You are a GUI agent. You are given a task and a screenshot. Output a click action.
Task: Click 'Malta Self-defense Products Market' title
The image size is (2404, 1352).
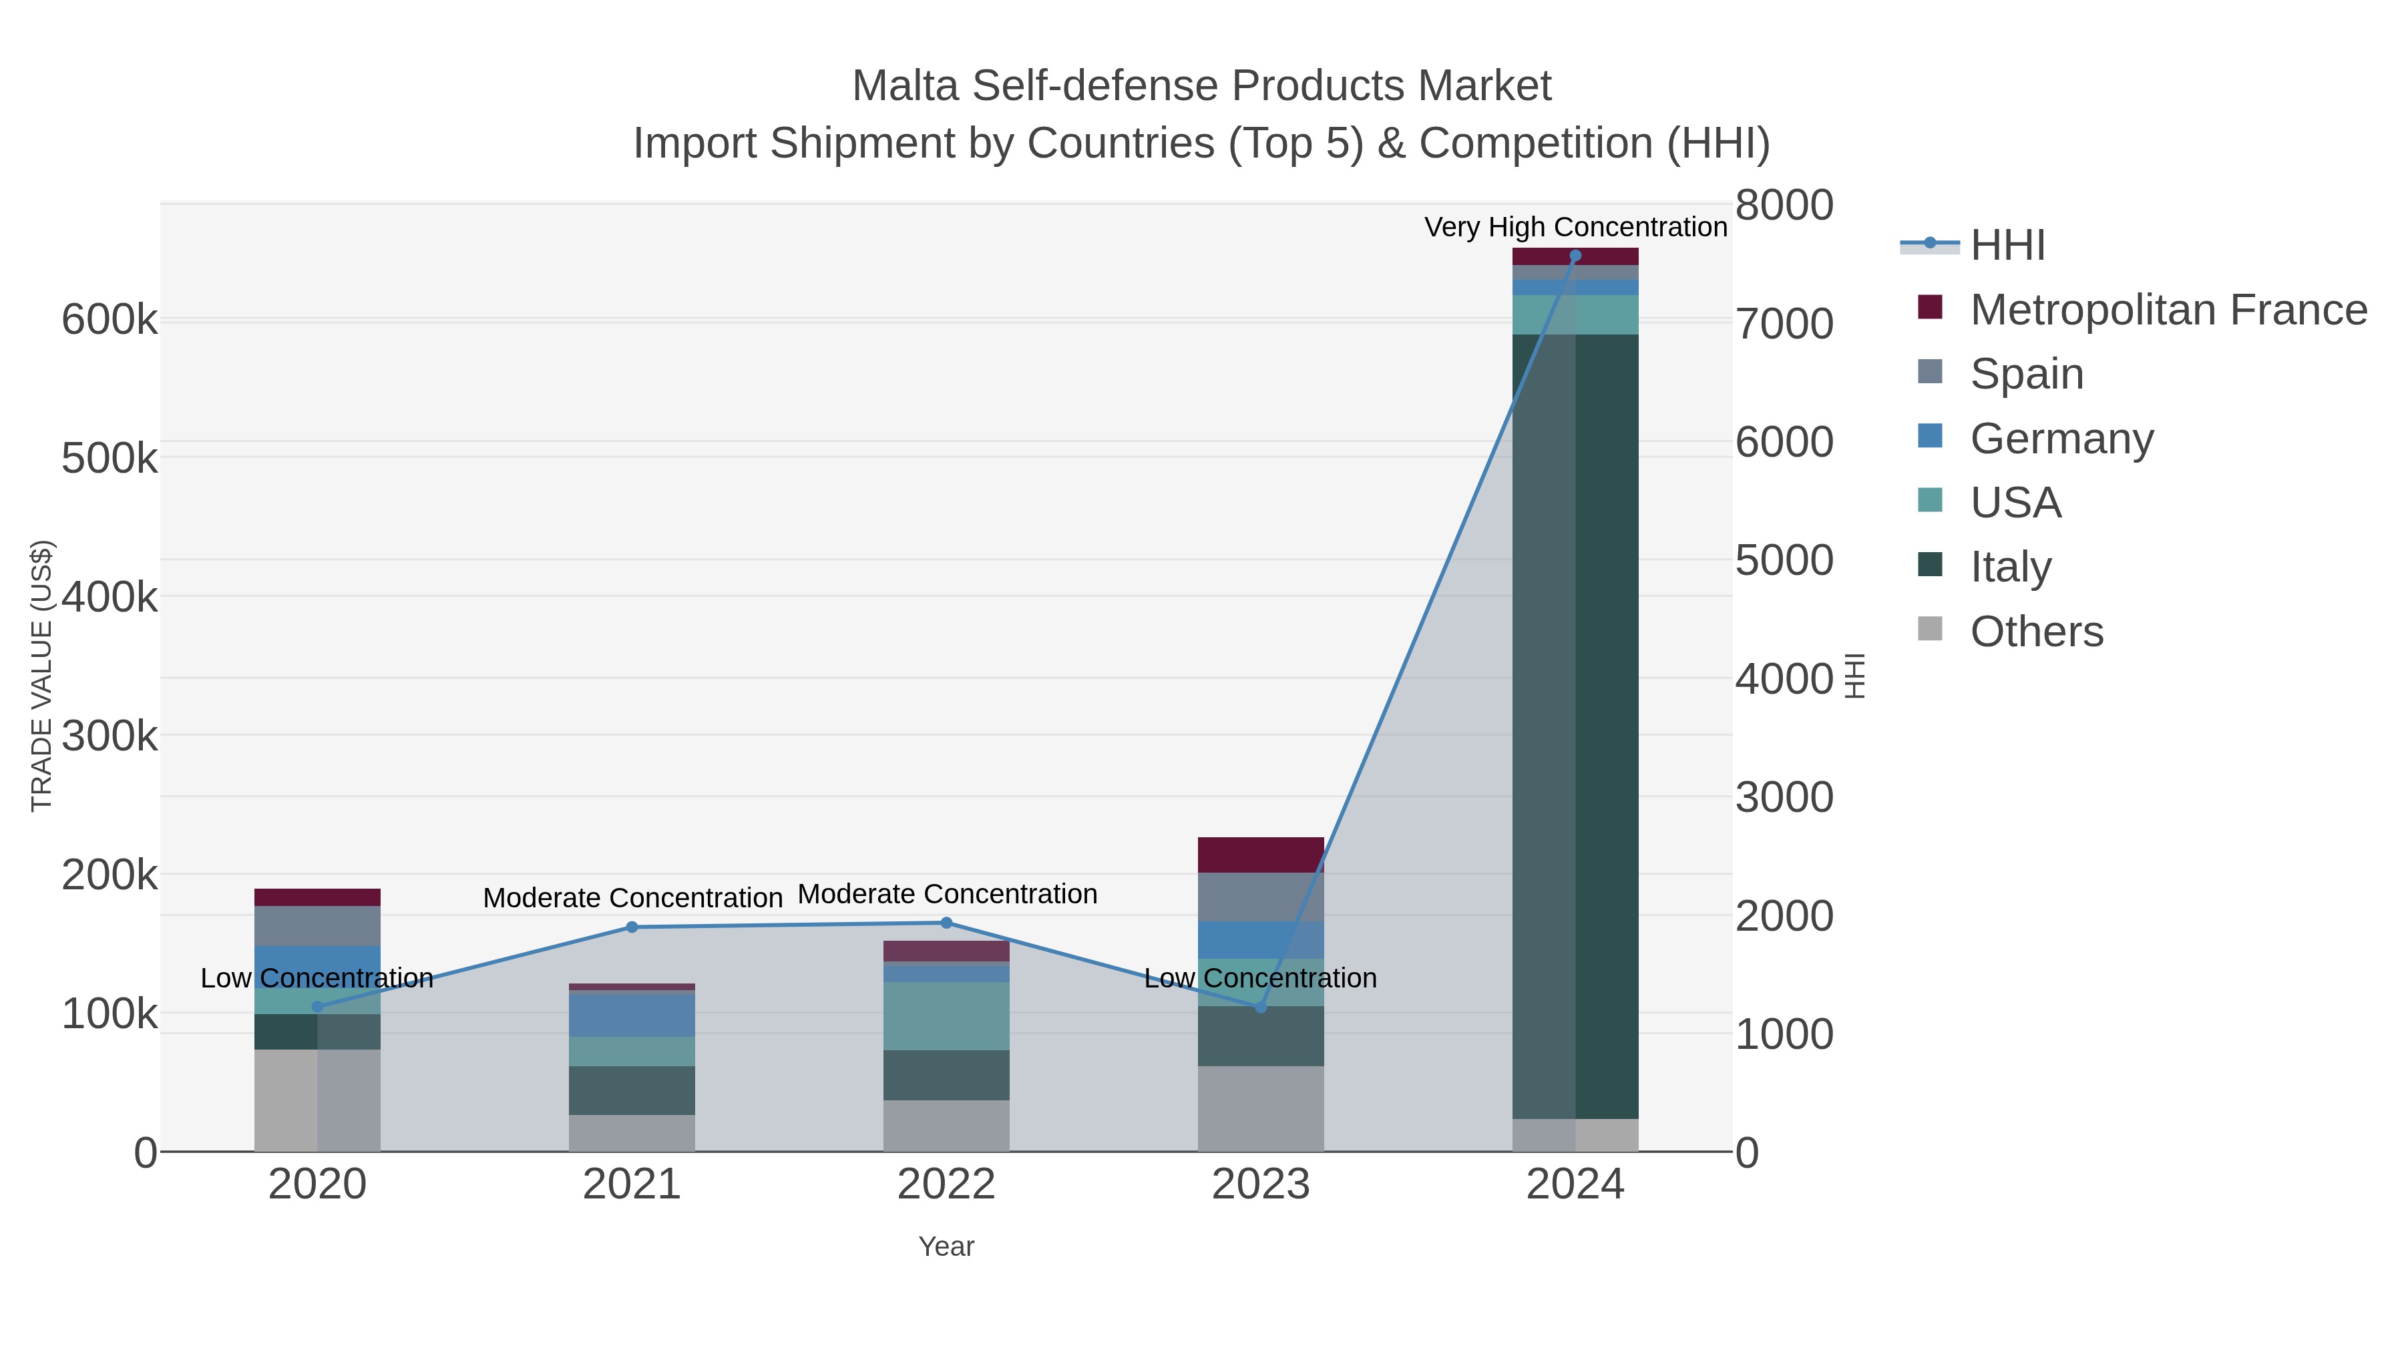click(1202, 86)
